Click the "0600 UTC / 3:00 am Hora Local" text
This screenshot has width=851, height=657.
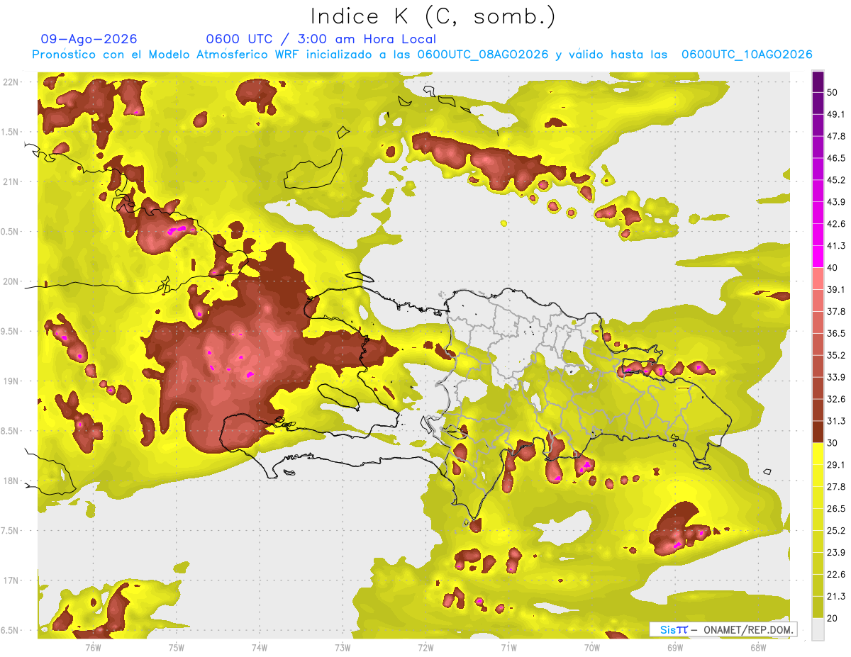point(321,39)
